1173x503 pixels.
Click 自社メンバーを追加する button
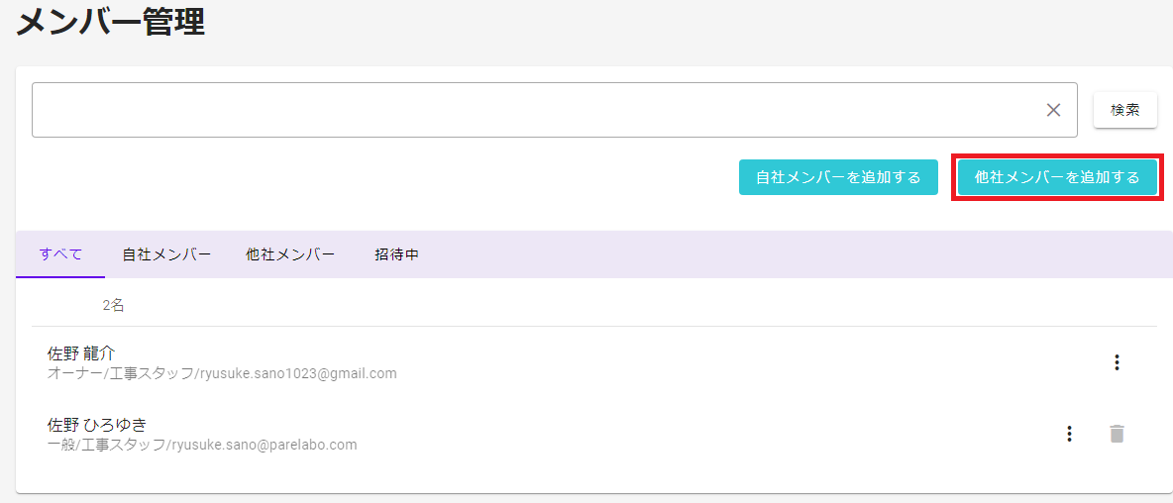838,177
